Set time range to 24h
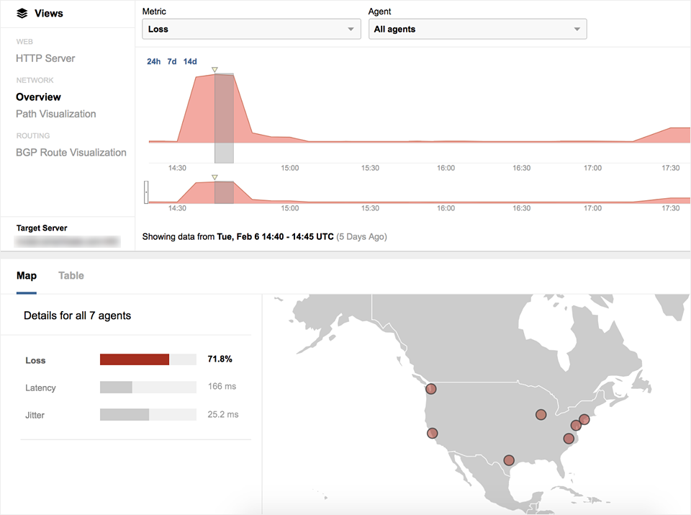Viewport: 691px width, 515px height. click(x=153, y=62)
